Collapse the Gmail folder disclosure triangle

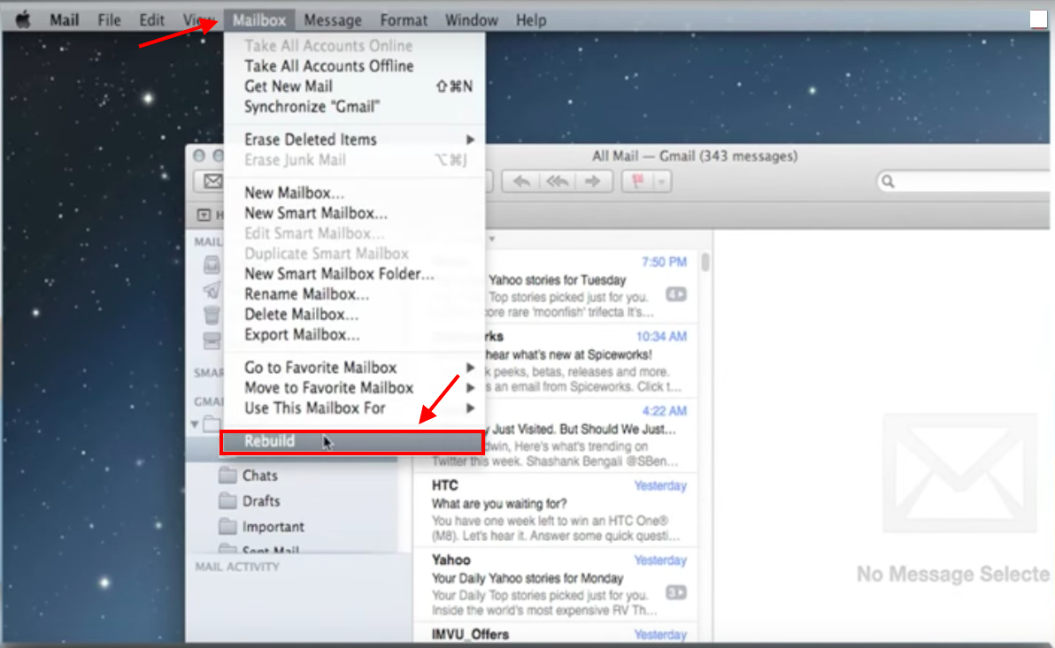(195, 423)
